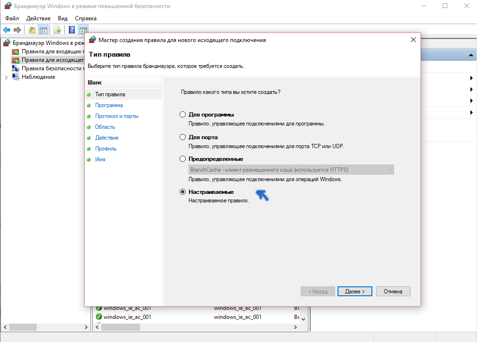This screenshot has height=342, width=477.
Task: Go to the Профиль wizard step
Action: tap(106, 149)
